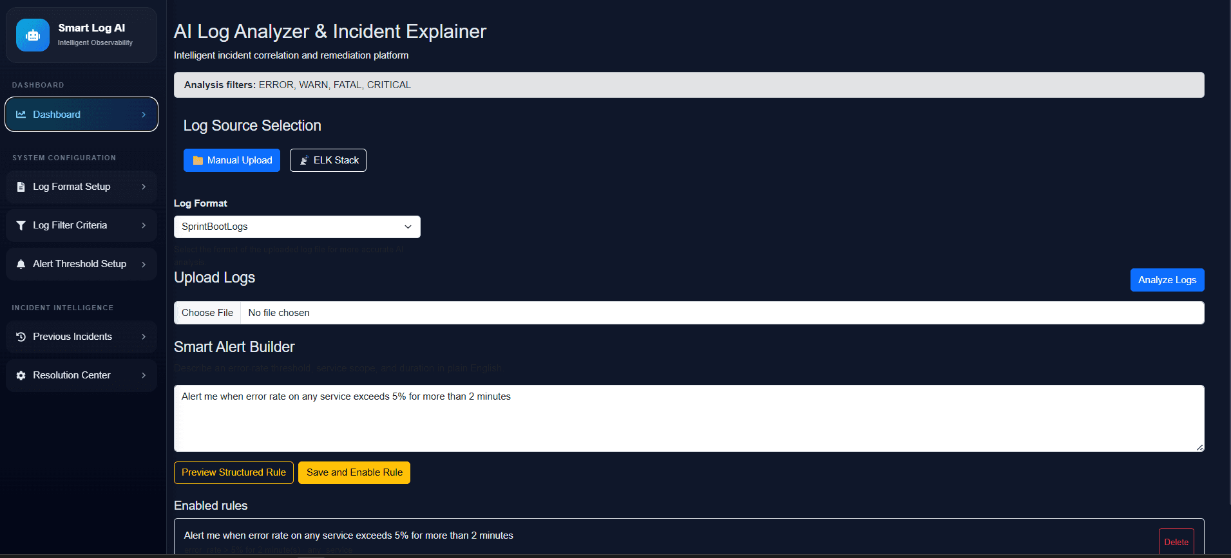The height and width of the screenshot is (558, 1231).
Task: Open the Log Format dropdown
Action: pos(297,227)
